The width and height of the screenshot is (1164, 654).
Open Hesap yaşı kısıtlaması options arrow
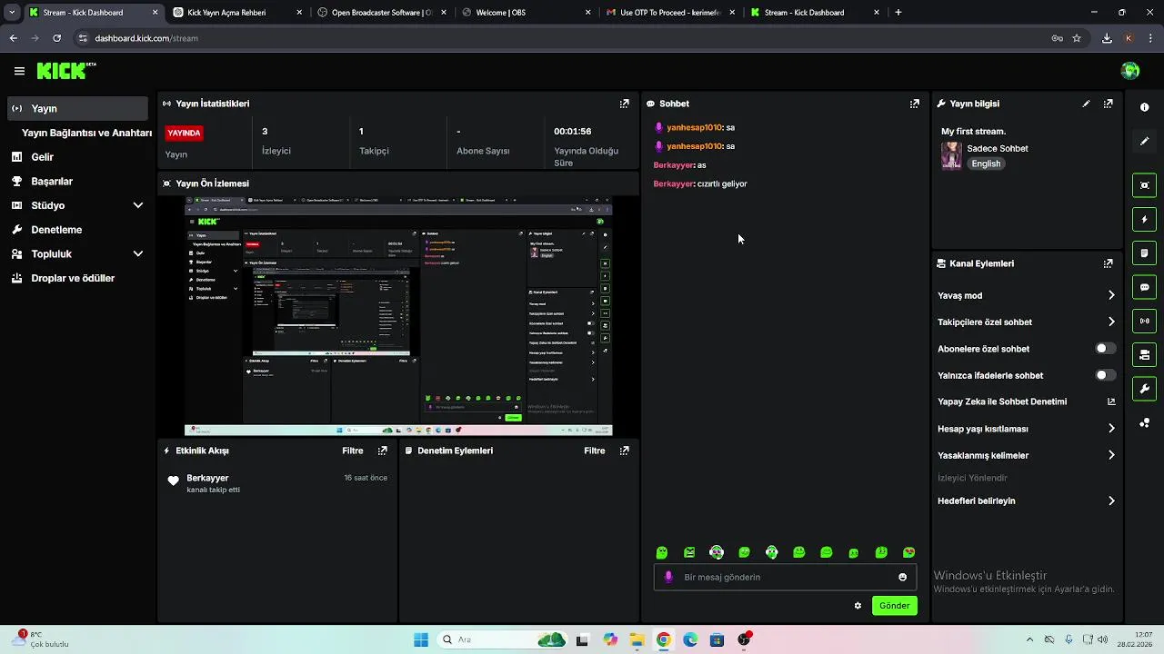(x=1111, y=429)
